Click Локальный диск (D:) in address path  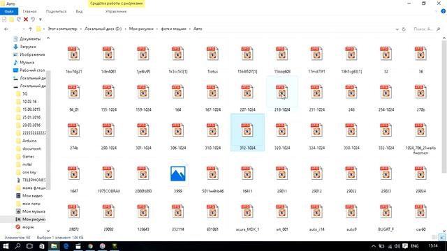[x=103, y=29]
